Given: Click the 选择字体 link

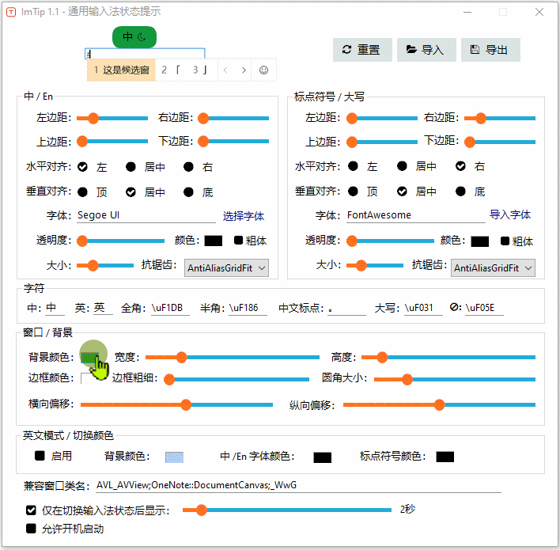Looking at the screenshot, I should point(243,216).
